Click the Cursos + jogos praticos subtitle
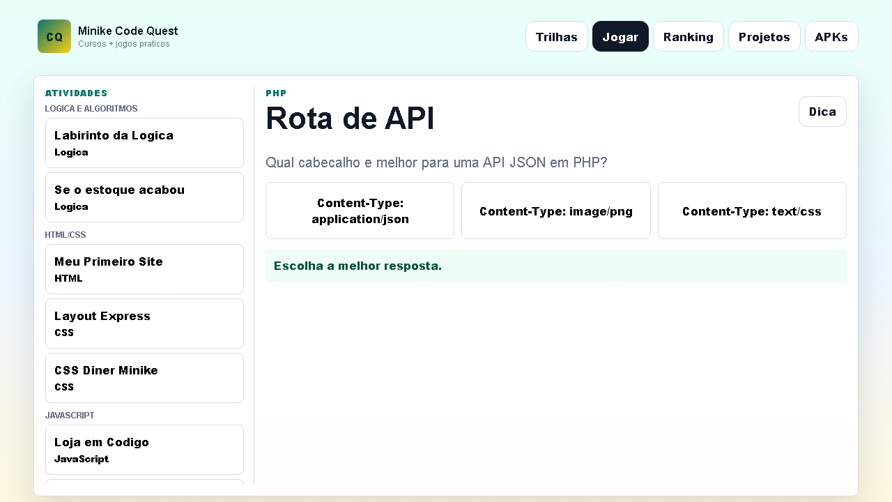Viewport: 892px width, 502px height. click(x=124, y=44)
